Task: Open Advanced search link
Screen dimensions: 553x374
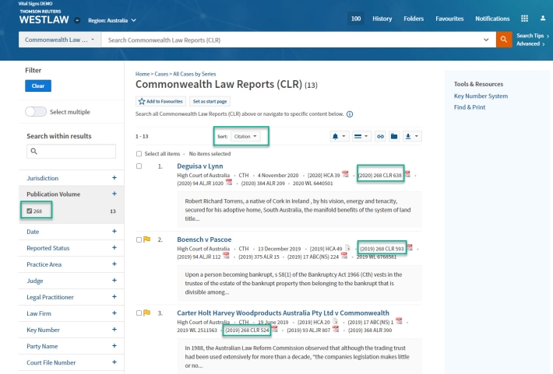Action: click(530, 44)
